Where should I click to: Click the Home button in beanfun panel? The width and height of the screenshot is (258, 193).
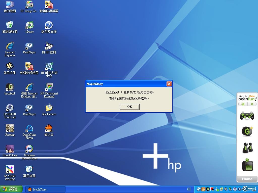point(247,179)
